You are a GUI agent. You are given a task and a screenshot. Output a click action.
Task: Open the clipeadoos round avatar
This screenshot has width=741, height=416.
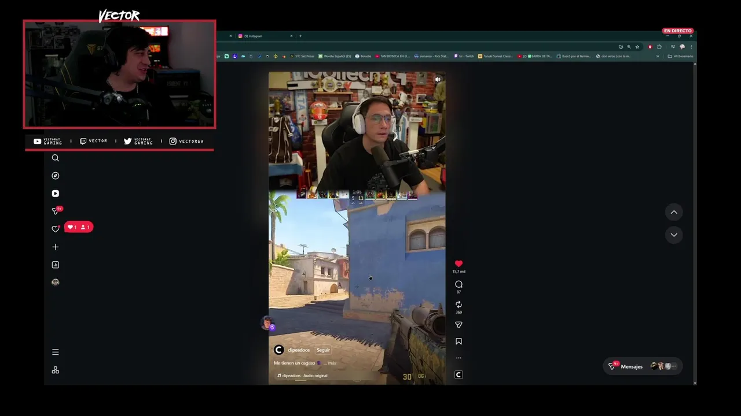coord(278,350)
